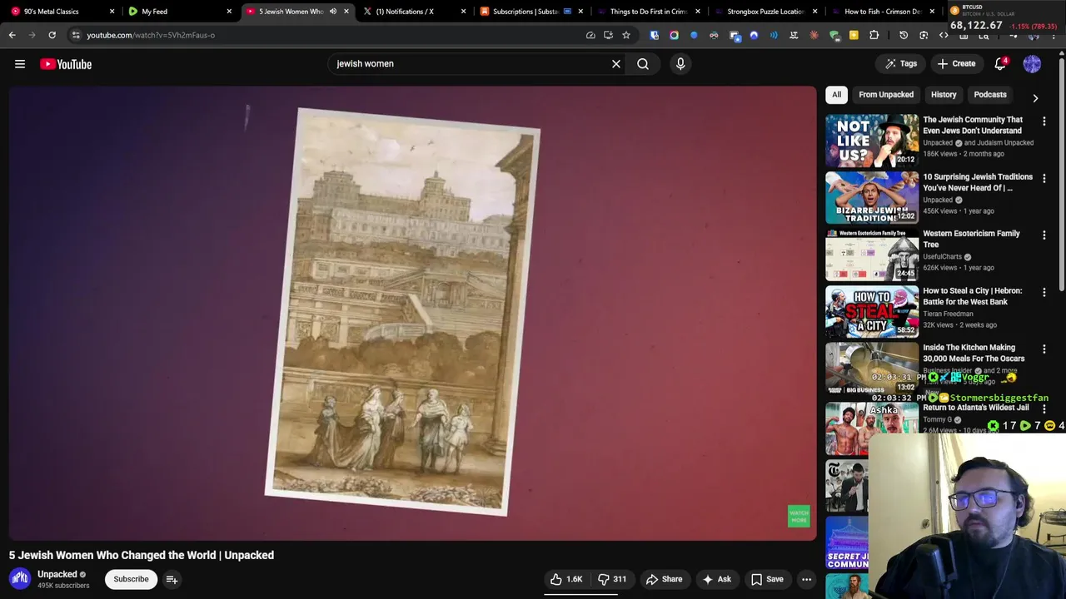This screenshot has height=599, width=1066.
Task: Open 'The Jewish Community That Even Jews' title
Action: 972,125
